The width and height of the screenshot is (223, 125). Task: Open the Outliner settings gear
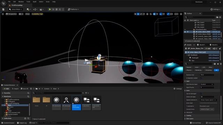click(x=220, y=17)
